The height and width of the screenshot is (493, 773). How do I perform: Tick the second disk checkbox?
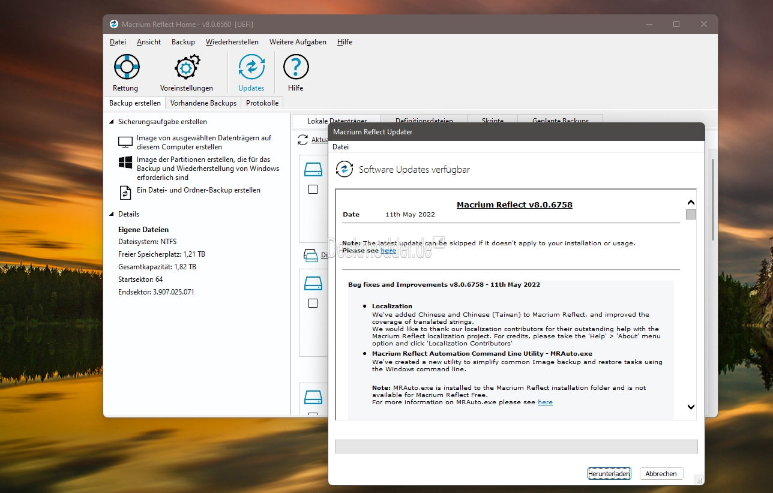point(313,303)
